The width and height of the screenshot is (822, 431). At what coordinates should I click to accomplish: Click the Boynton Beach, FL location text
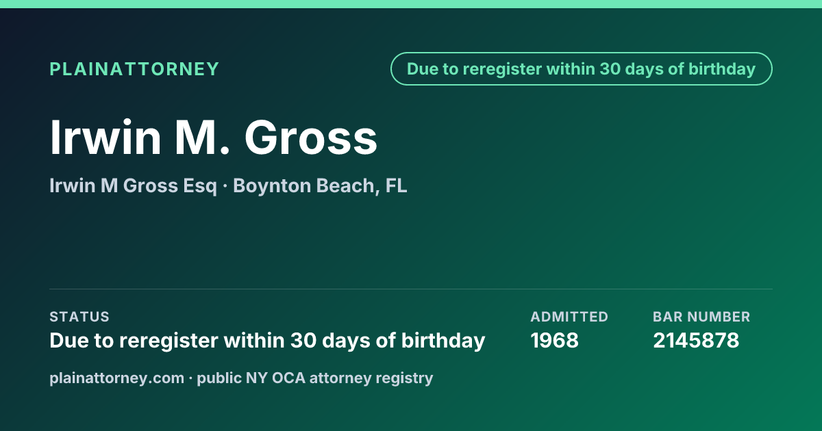(x=320, y=185)
